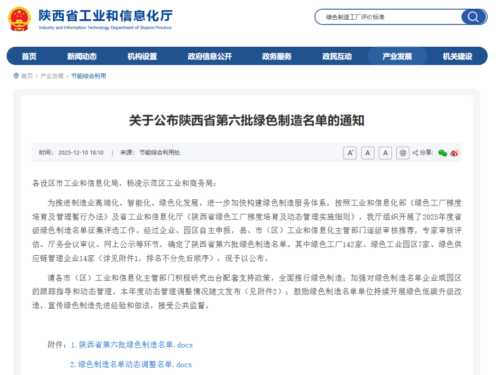Click 节能综合利用 breadcrumb link
This screenshot has height=375, width=496.
coord(89,76)
